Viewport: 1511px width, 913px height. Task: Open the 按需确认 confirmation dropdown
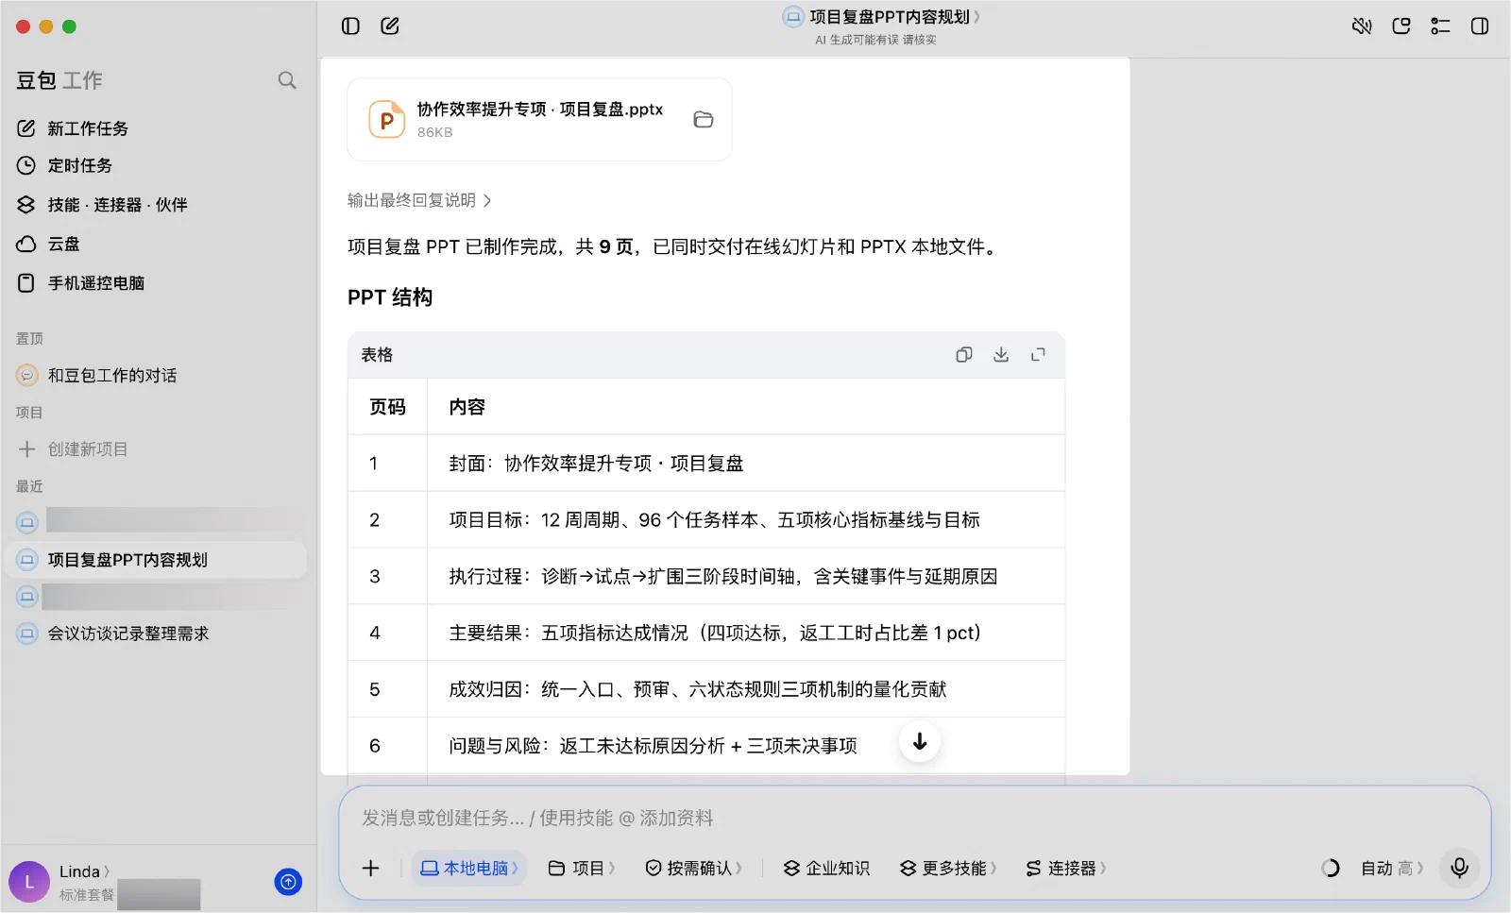[694, 868]
